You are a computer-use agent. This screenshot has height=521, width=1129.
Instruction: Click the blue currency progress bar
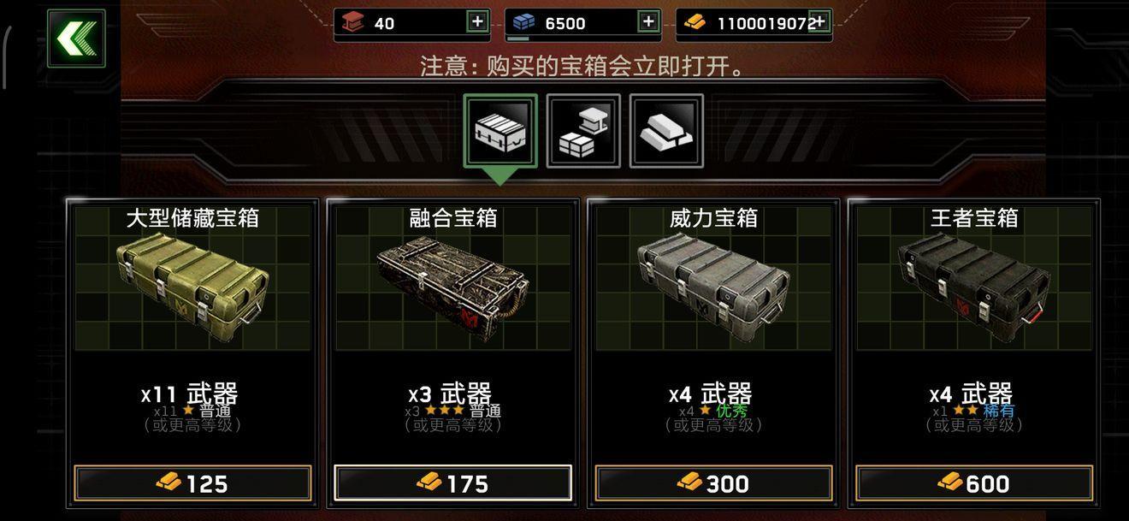click(x=582, y=38)
